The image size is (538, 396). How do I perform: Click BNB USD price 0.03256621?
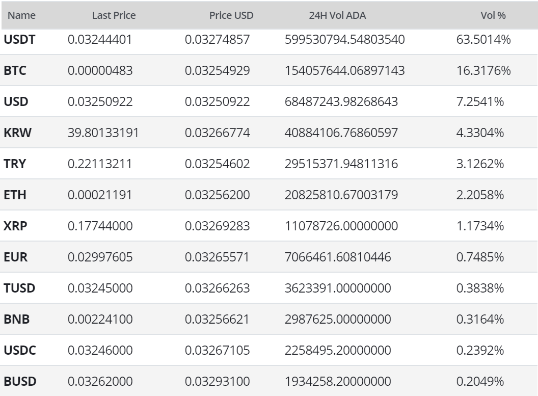(x=217, y=319)
